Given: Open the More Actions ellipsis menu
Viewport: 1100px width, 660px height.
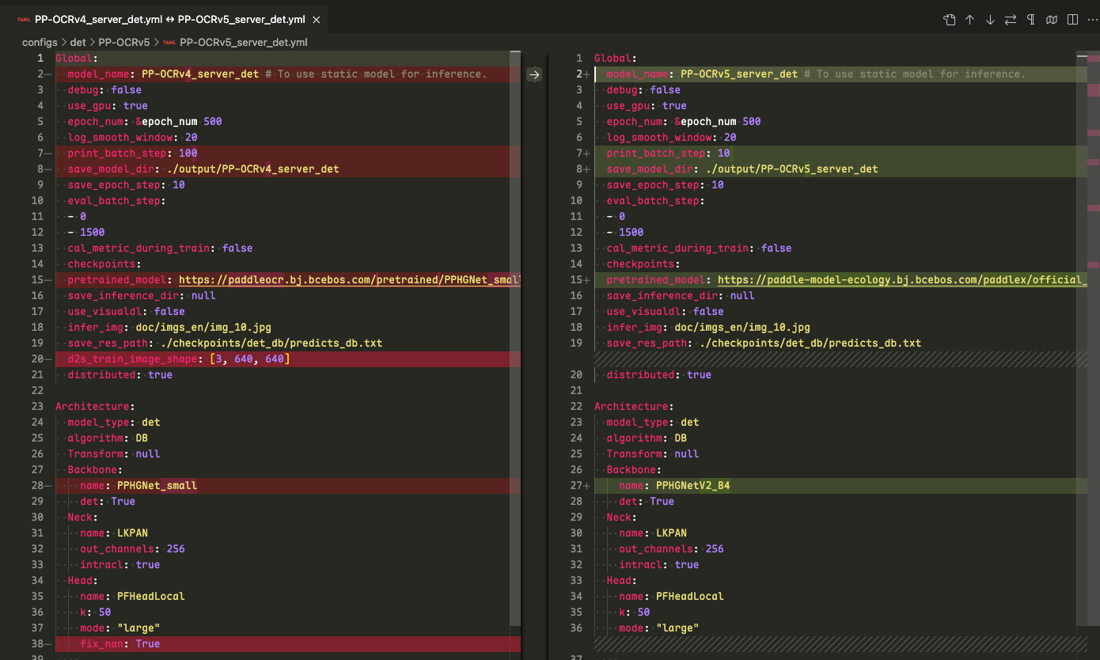Looking at the screenshot, I should click(x=1092, y=20).
